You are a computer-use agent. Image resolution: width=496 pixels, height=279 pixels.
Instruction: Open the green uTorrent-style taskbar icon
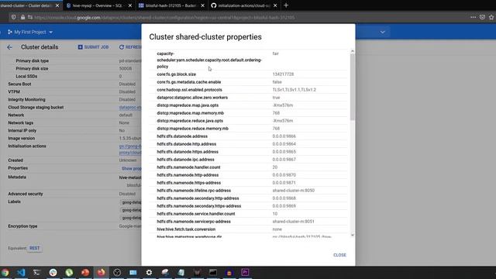pyautogui.click(x=69, y=272)
